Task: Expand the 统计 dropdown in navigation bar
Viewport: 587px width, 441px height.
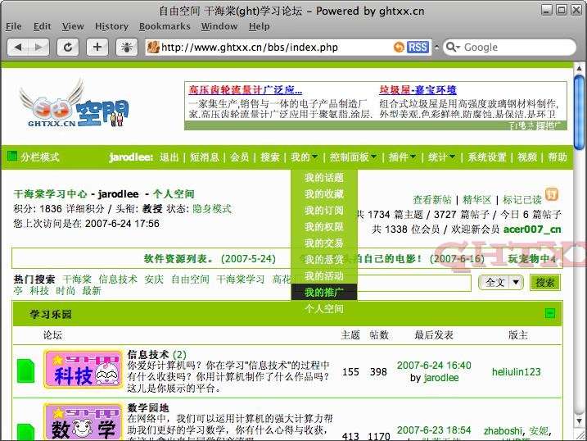Action: [x=442, y=157]
